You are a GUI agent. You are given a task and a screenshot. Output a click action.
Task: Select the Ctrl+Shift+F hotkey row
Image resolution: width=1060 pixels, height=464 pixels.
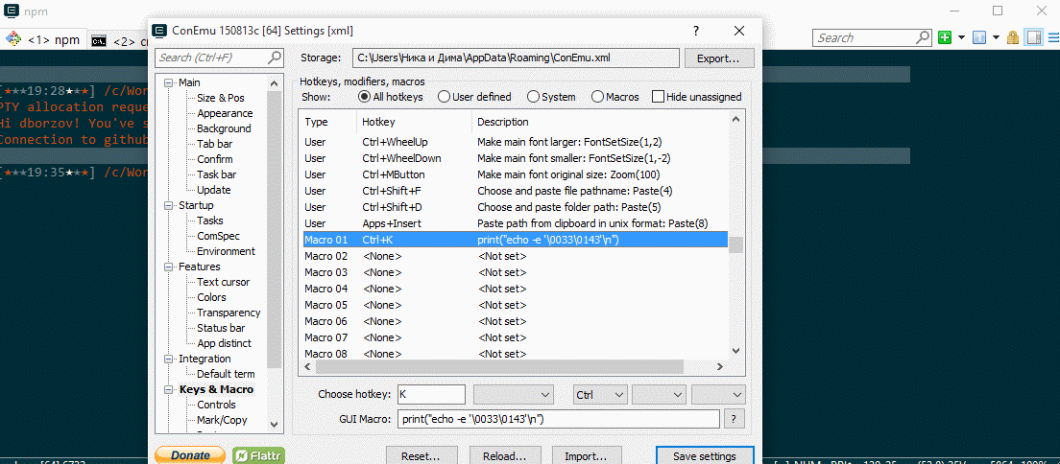pos(514,191)
